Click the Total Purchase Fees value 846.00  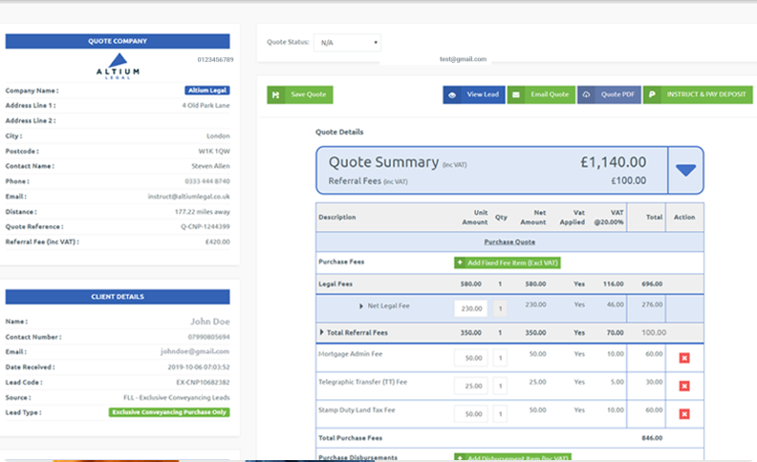tap(652, 438)
